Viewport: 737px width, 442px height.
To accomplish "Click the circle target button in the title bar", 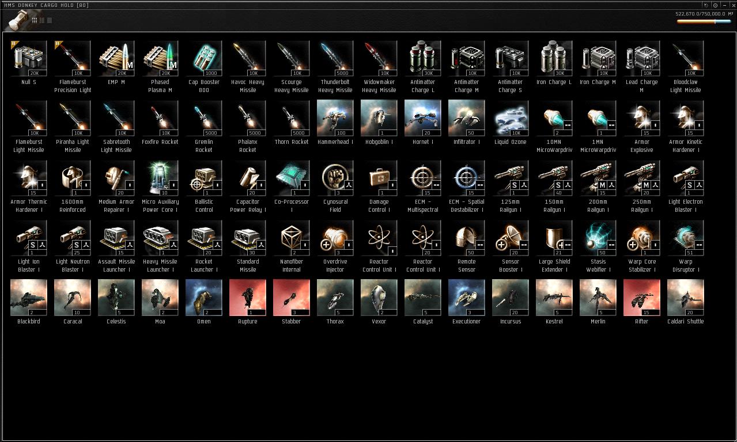I will click(x=716, y=5).
